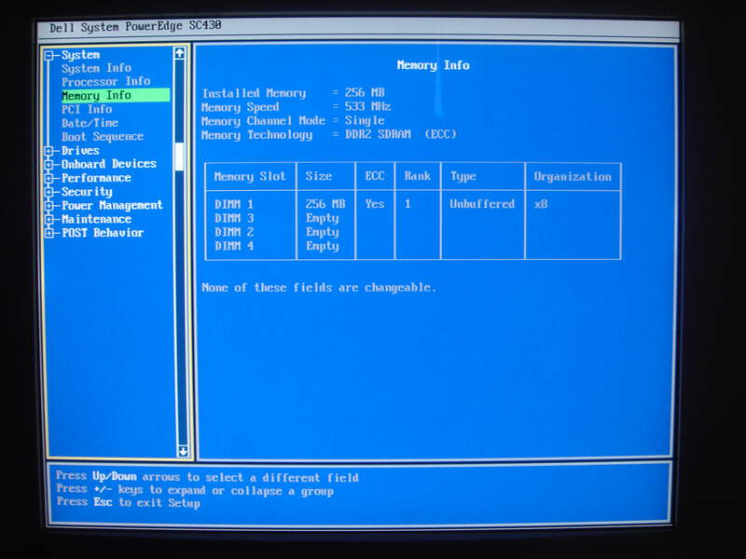Click the ECC Yes cell
The height and width of the screenshot is (559, 746).
pyautogui.click(x=375, y=204)
